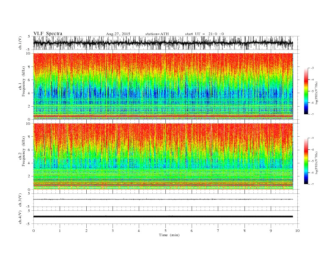Click the ch.2 PSD color scale bar
This screenshot has height=259, width=335.
306,161
